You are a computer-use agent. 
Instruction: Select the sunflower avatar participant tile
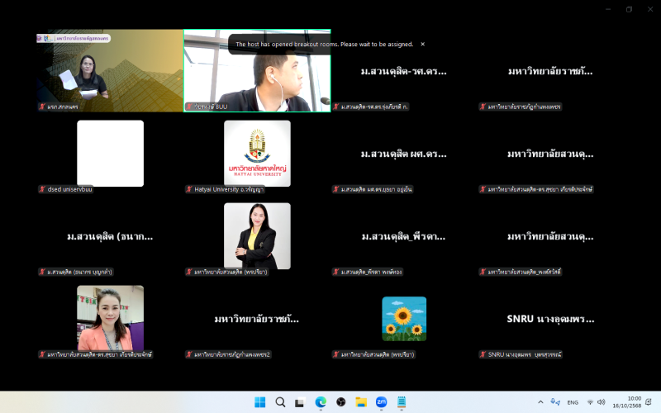point(404,319)
